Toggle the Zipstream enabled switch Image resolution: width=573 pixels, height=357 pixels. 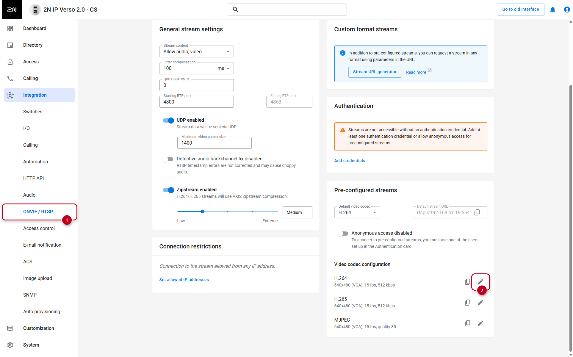(168, 190)
